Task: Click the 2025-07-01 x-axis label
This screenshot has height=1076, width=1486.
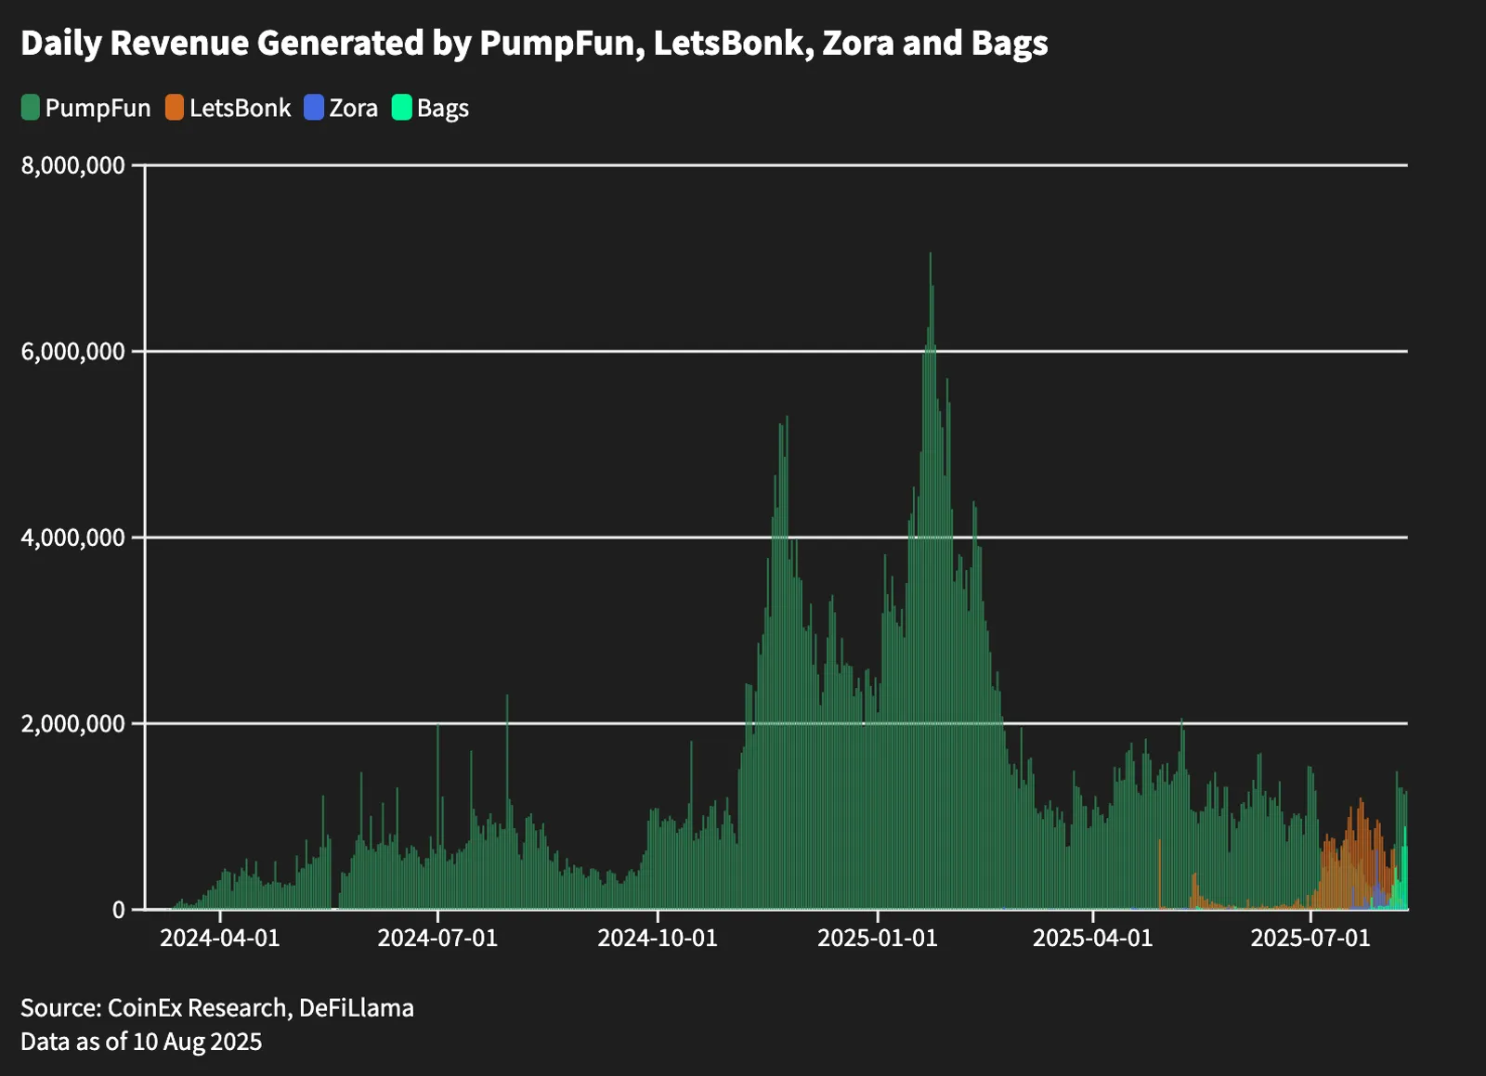Action: (x=1310, y=938)
